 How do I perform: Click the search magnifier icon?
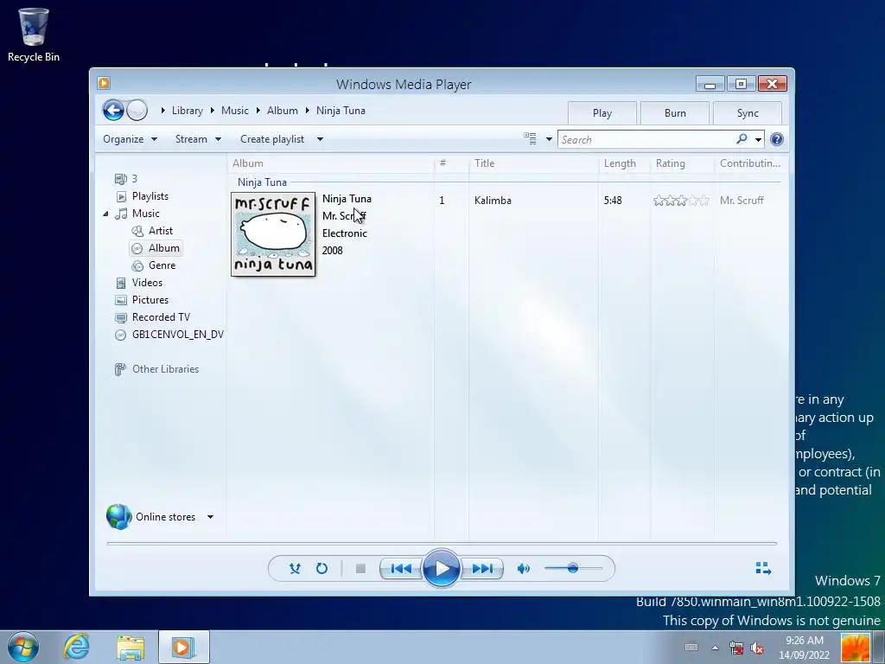point(742,139)
